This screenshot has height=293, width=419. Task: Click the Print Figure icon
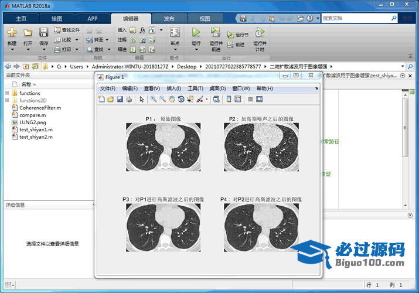coord(128,99)
